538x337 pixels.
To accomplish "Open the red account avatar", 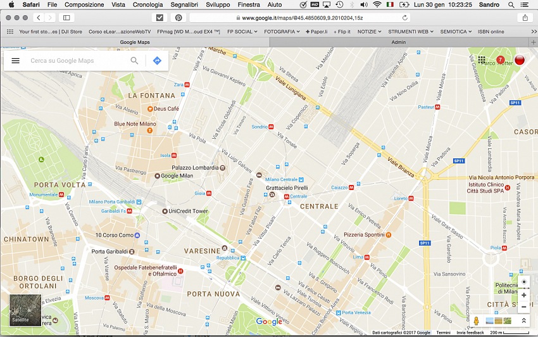I will pos(520,60).
